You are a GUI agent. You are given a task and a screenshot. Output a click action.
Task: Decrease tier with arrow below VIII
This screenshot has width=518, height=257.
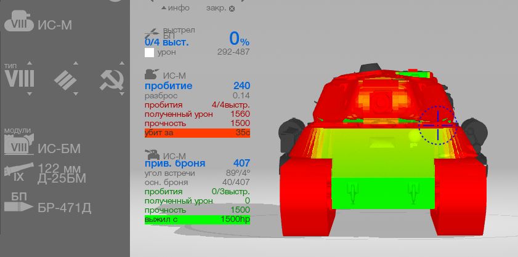tap(30, 94)
